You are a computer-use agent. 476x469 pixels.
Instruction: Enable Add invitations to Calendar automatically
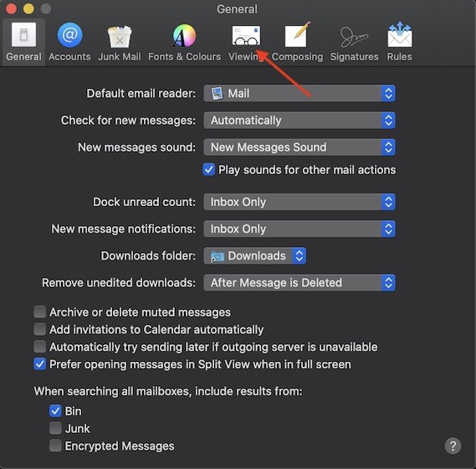40,329
